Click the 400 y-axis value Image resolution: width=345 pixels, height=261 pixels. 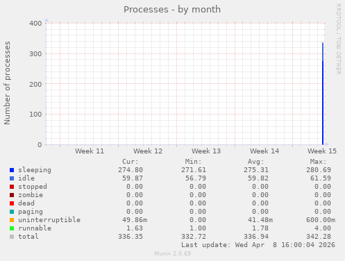(35, 24)
